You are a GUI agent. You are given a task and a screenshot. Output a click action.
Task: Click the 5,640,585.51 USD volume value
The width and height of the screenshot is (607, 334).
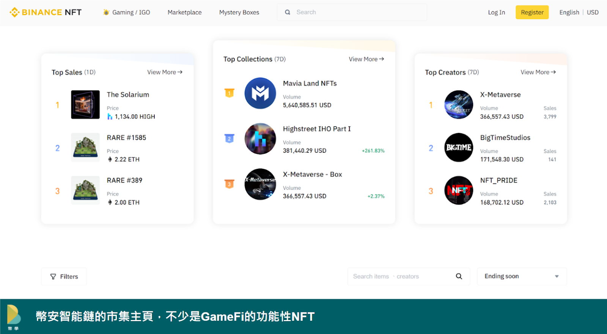coord(307,105)
